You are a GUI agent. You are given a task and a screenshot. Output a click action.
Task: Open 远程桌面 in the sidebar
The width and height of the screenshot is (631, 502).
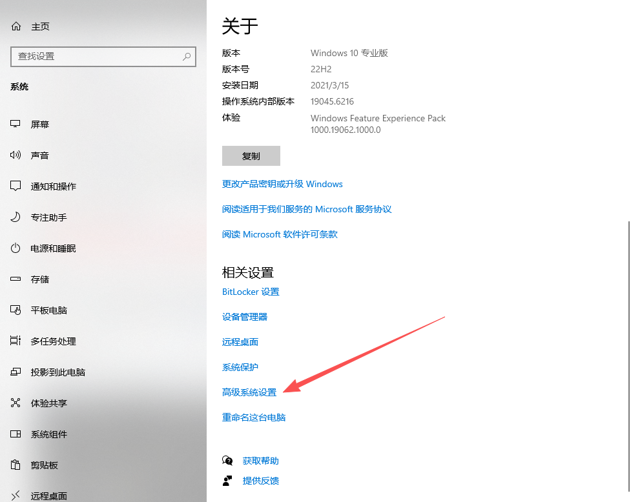pos(48,496)
